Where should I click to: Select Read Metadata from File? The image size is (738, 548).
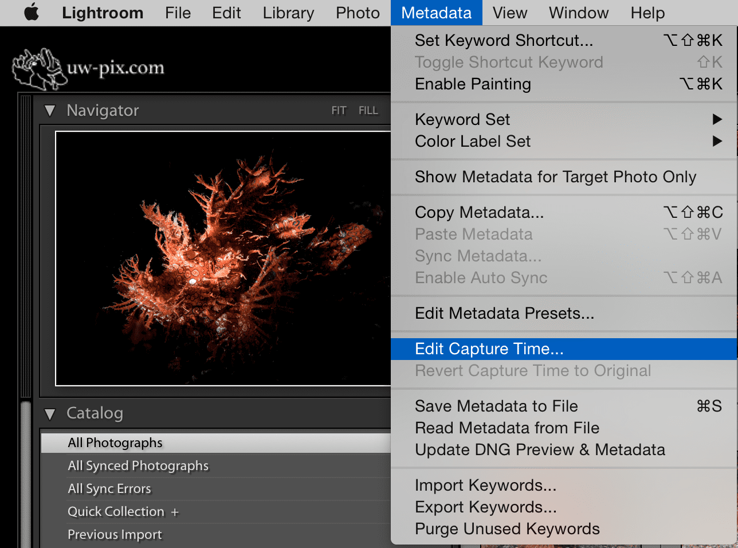564,428
